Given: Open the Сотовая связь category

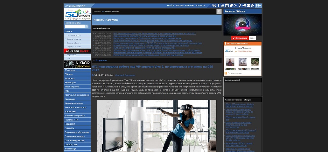Looking at the screenshot, I should (x=77, y=144).
